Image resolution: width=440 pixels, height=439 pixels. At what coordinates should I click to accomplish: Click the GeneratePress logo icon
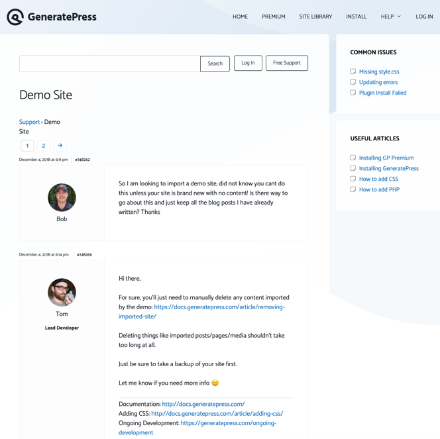pos(15,17)
